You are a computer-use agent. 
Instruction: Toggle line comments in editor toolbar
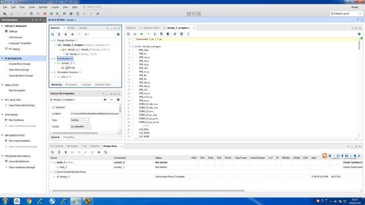click(x=175, y=34)
